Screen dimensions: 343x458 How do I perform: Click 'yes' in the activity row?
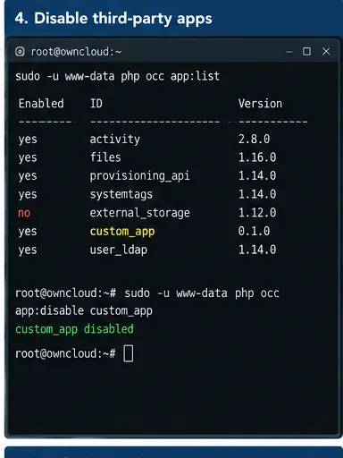[28, 140]
